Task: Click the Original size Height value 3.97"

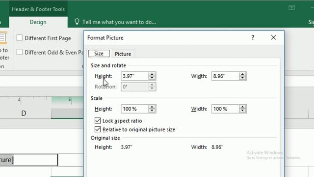Action: pos(127,147)
